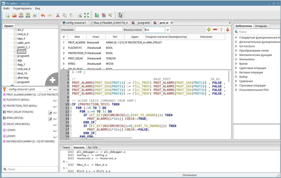281x178 pixels.
Task: Open search with the magnifier toolbar icon
Action: [x=80, y=15]
